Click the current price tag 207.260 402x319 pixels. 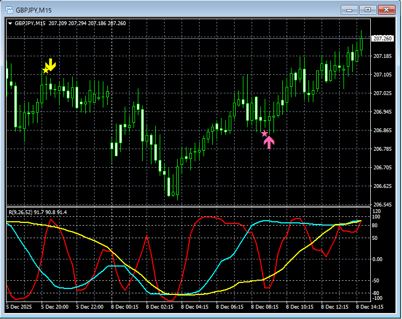382,38
